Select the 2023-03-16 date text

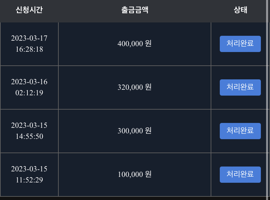[29, 82]
